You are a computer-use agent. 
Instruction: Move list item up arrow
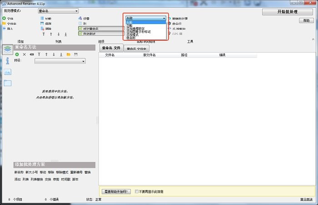coord(51,34)
